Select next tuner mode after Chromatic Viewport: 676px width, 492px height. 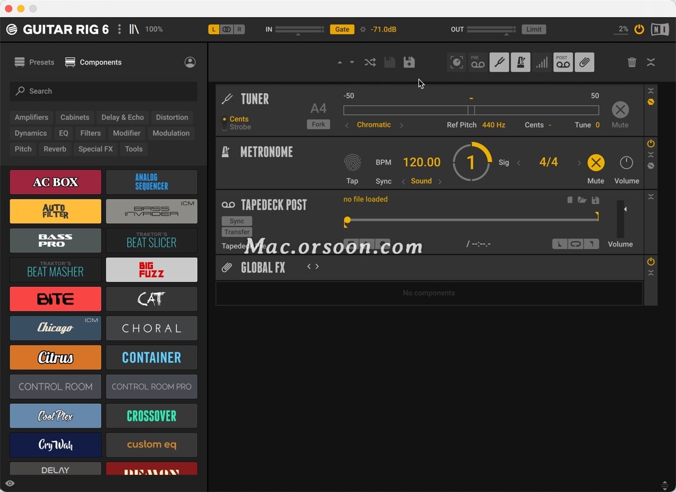(x=401, y=125)
